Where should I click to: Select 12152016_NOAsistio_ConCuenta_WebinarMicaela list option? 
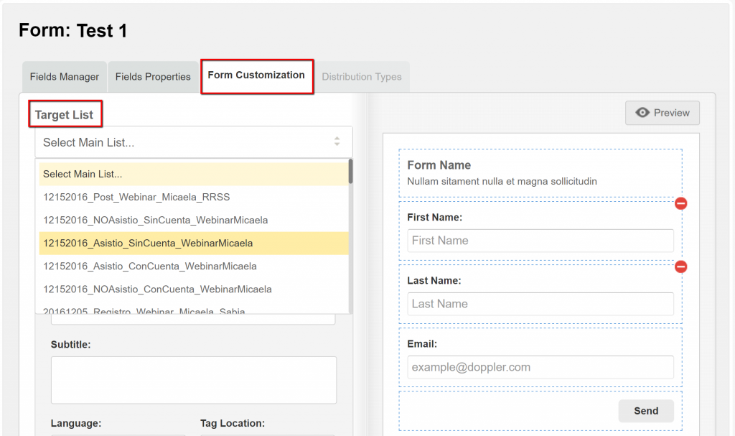coord(194,289)
